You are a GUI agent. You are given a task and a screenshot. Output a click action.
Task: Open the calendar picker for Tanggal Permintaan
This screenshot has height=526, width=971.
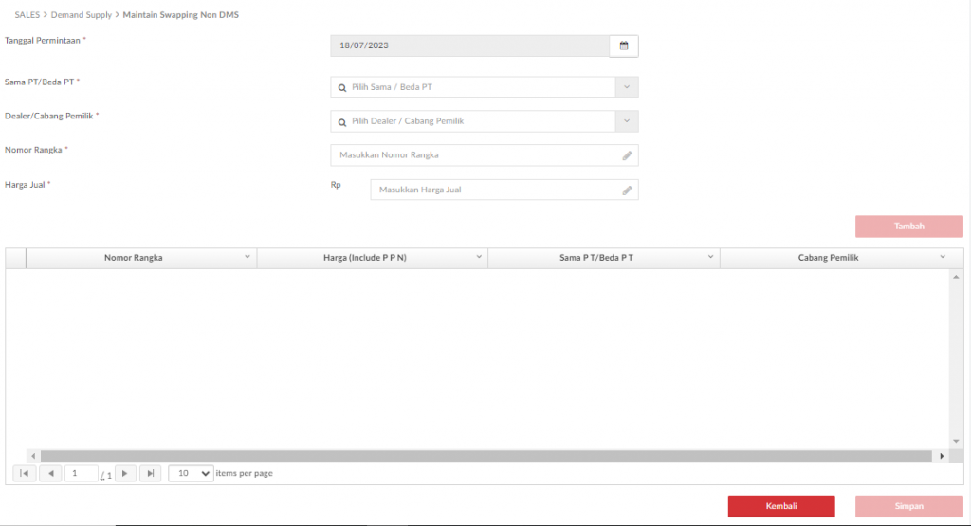click(x=624, y=45)
